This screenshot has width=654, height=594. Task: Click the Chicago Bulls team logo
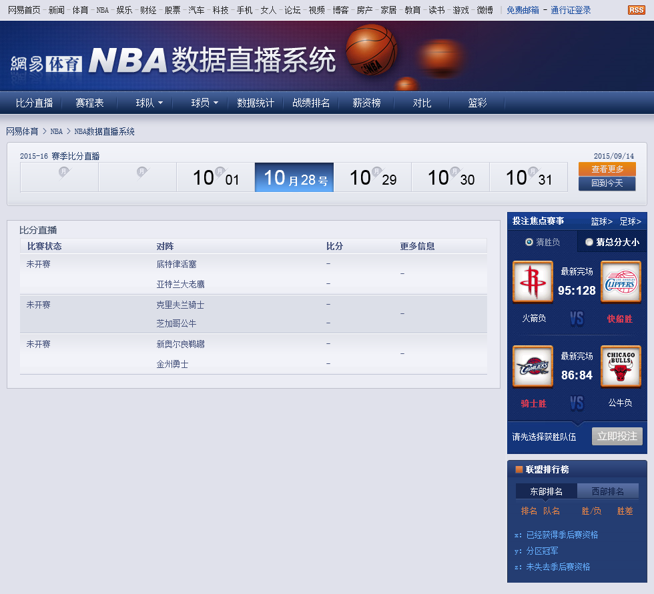[x=621, y=367]
